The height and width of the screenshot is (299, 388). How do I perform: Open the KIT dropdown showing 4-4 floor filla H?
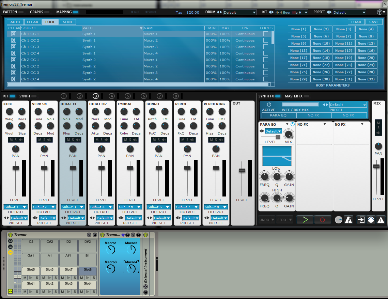(x=291, y=12)
